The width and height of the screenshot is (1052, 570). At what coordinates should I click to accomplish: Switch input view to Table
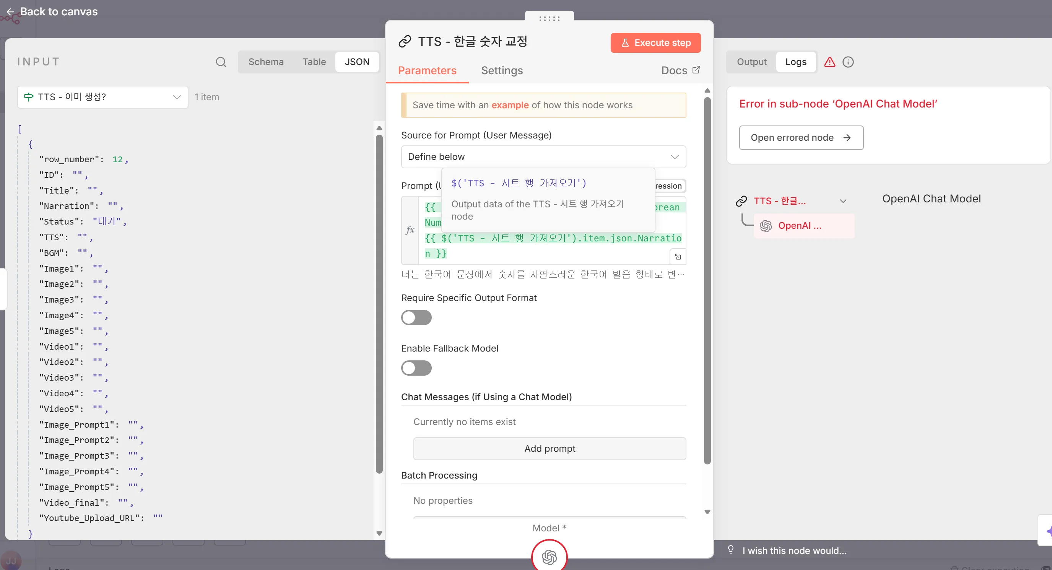tap(314, 62)
